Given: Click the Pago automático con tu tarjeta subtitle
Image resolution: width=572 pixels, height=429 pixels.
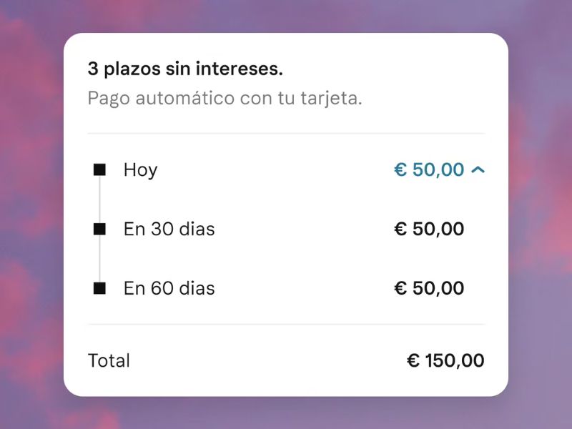Looking at the screenshot, I should 225,98.
